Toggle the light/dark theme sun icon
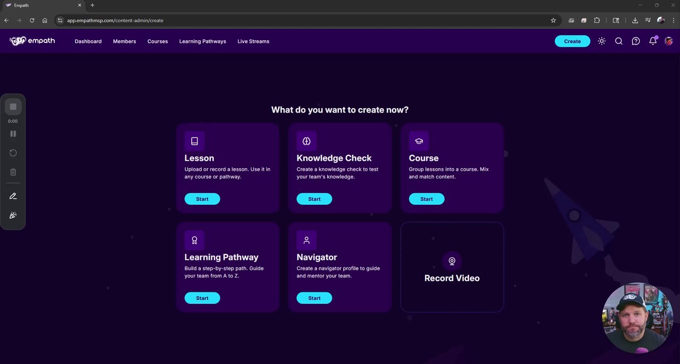 (x=601, y=41)
